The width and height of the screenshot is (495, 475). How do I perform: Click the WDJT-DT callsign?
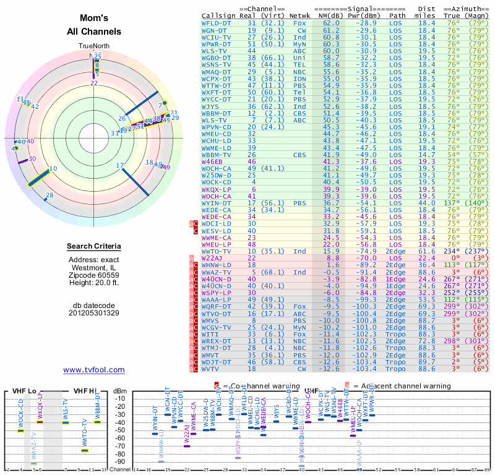click(x=216, y=362)
